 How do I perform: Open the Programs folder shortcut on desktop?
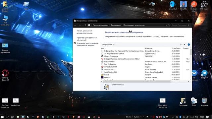(183, 102)
